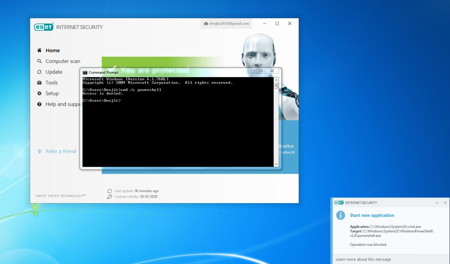Click the Command Prompt scrollbar down arrow

pyautogui.click(x=276, y=164)
